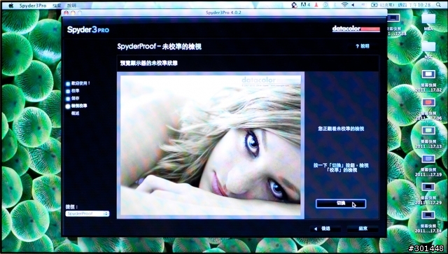Image resolution: width=448 pixels, height=254 pixels.
Task: Open the SpyderProof shortcut dropdown
Action: point(87,213)
